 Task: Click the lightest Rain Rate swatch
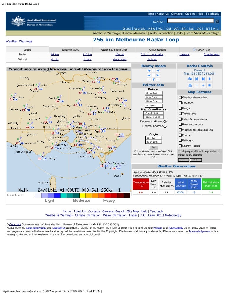click(38, 196)
